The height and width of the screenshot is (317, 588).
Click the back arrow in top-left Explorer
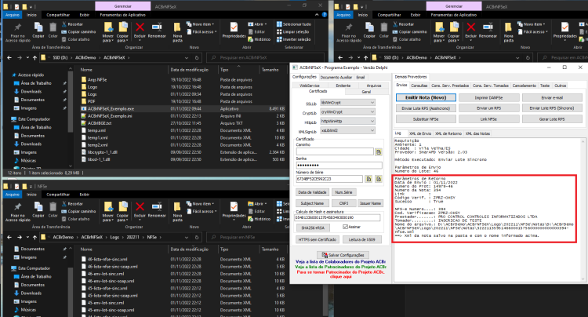coord(9,58)
